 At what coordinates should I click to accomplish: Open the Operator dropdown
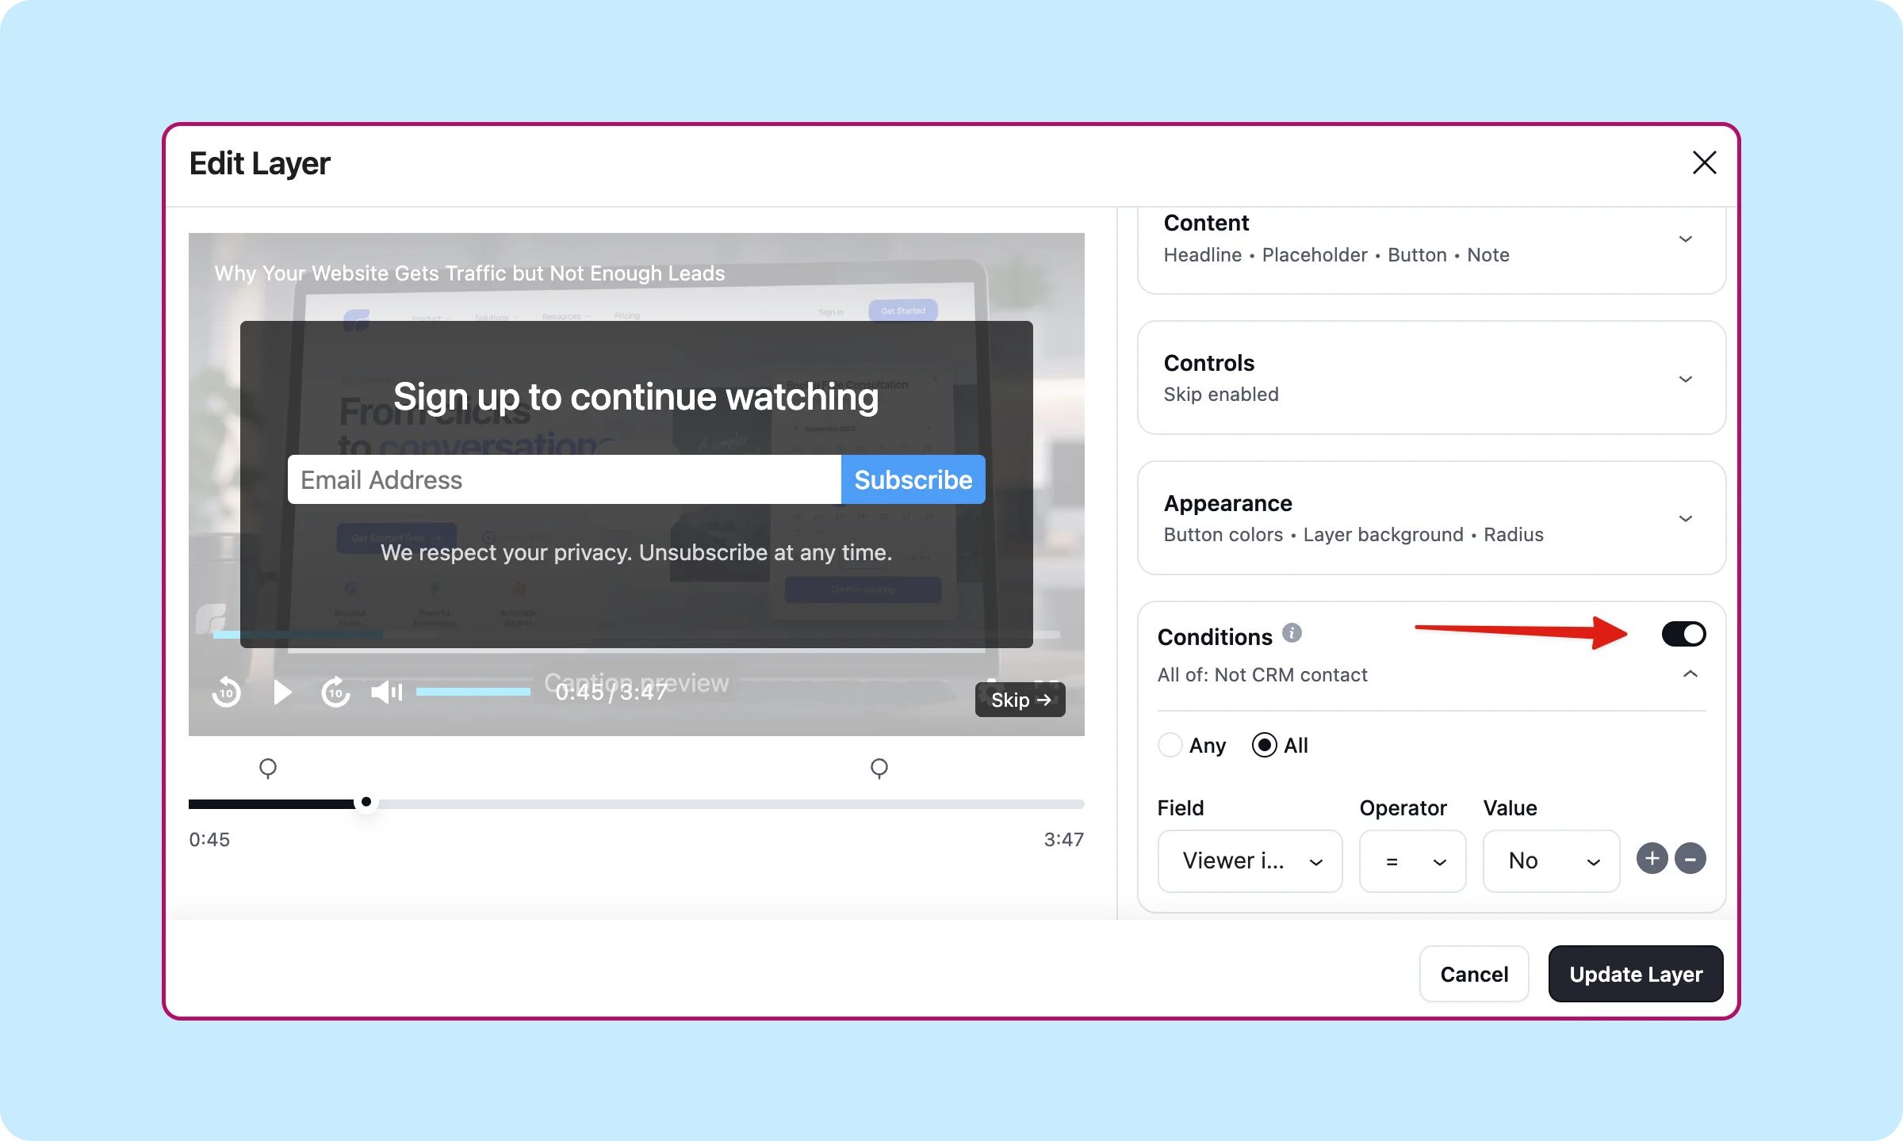(x=1412, y=861)
